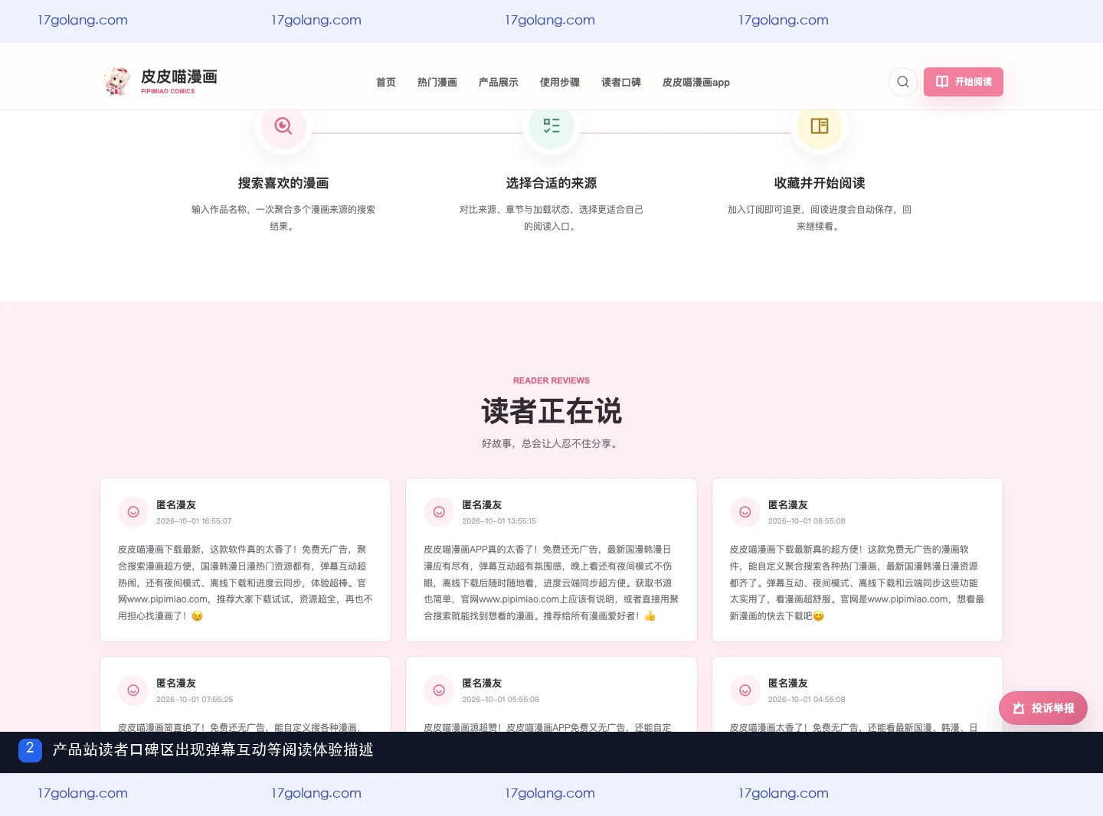Screen dimensions: 1103x816
Task: Click the 收藏并开始阅读 heading
Action: 820,183
